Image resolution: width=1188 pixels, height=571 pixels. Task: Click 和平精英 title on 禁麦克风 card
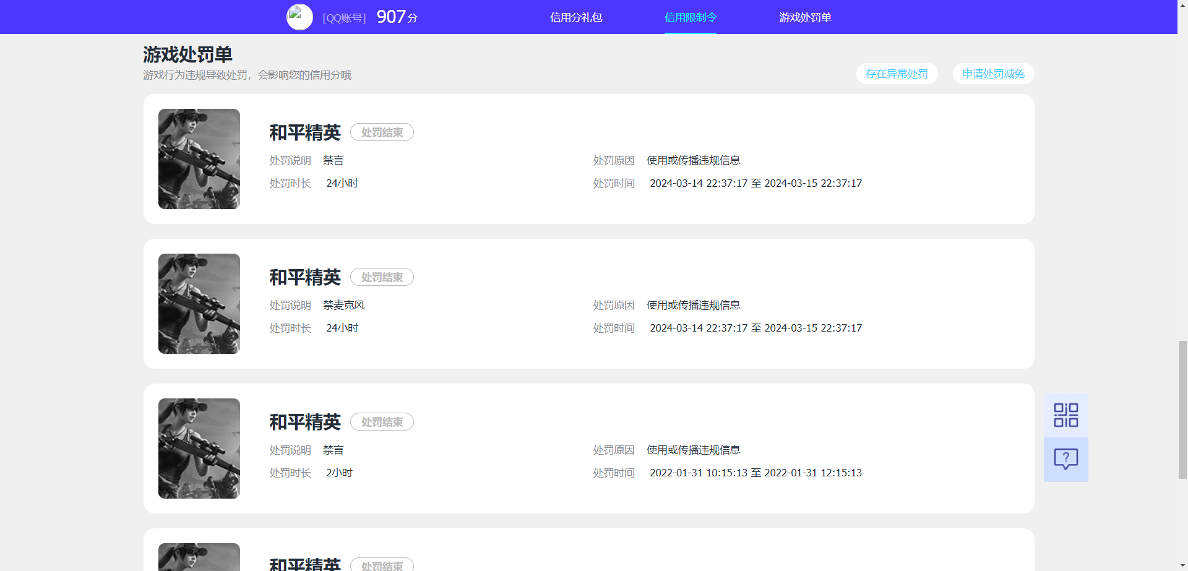pos(305,277)
